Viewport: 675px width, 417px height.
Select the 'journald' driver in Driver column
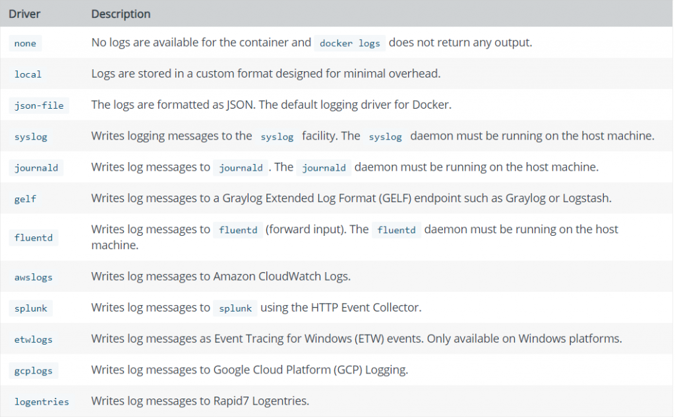(36, 168)
